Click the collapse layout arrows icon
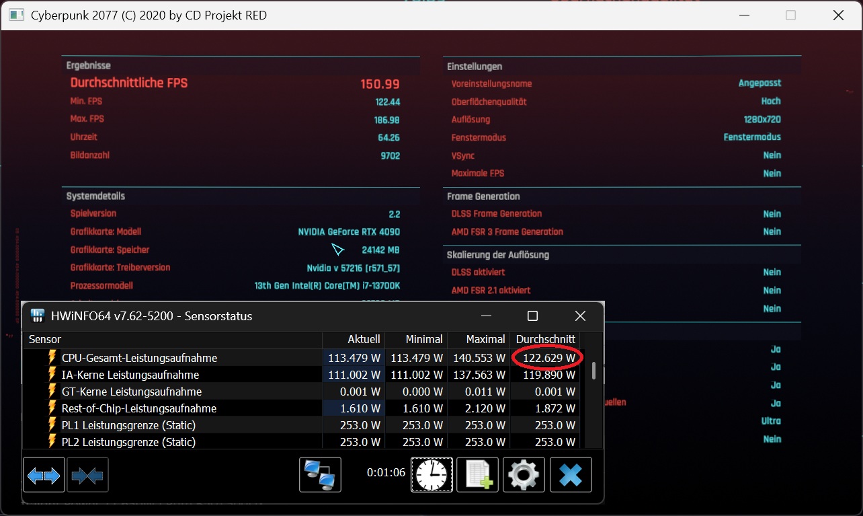The image size is (863, 516). (x=87, y=475)
